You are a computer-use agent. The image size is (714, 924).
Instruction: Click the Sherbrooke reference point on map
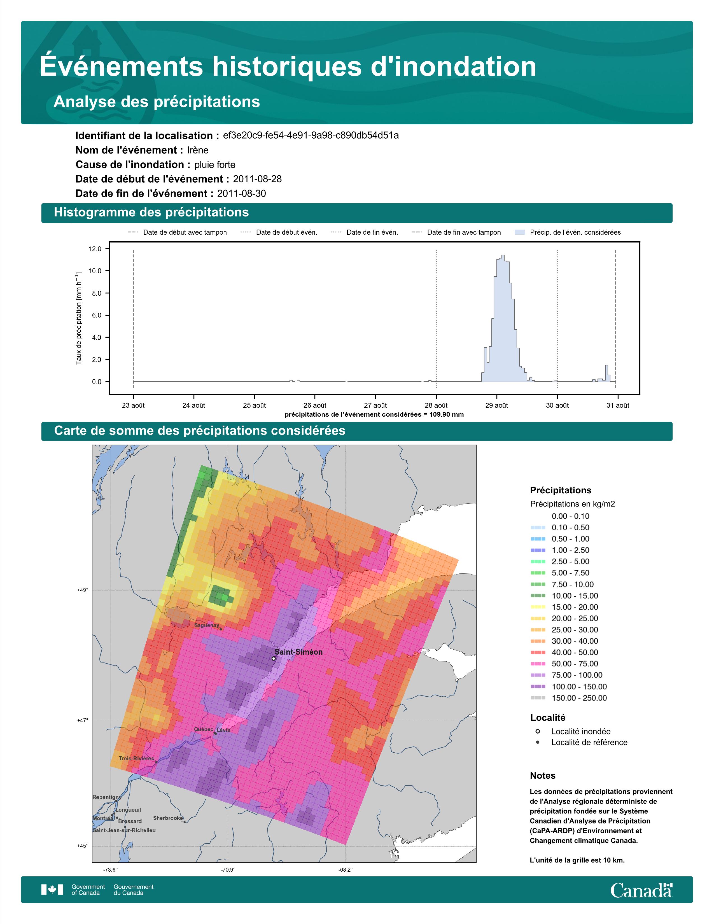tap(185, 822)
